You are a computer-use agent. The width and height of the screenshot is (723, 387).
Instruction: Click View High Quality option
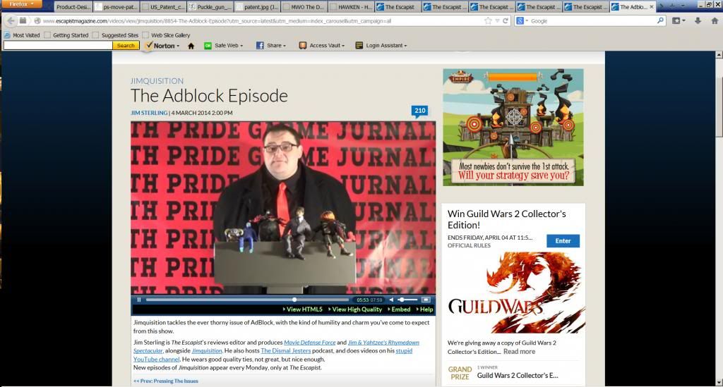pos(355,309)
